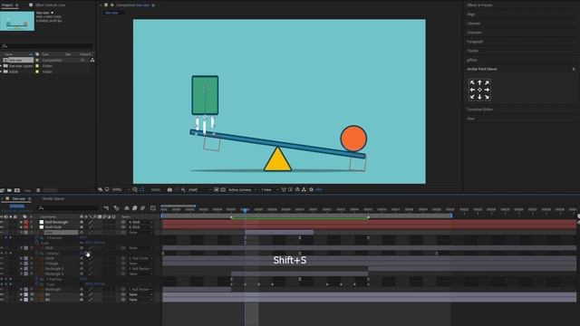Click the Draft 3D timeline icon

pyautogui.click(x=117, y=208)
